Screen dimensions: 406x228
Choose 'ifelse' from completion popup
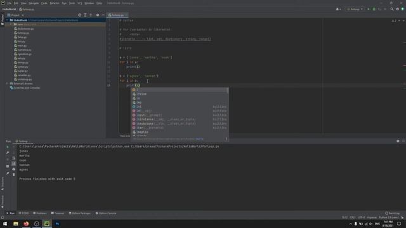click(x=179, y=94)
